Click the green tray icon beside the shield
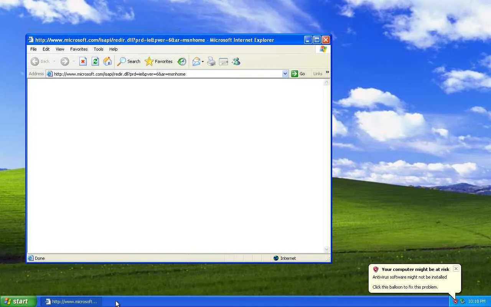The image size is (491, 307). click(462, 302)
